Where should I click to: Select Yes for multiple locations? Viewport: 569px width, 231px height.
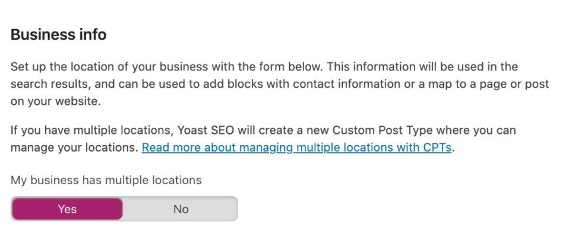tap(68, 209)
